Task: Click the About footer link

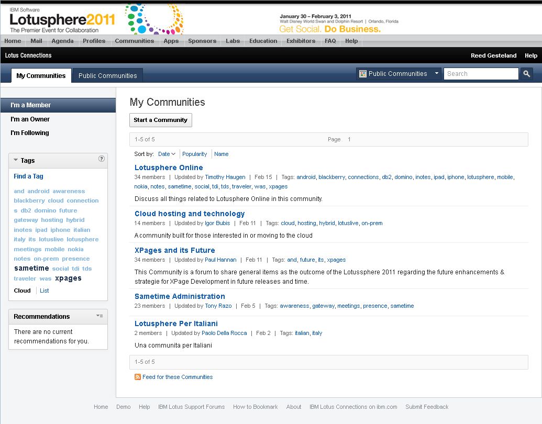Action: point(294,407)
